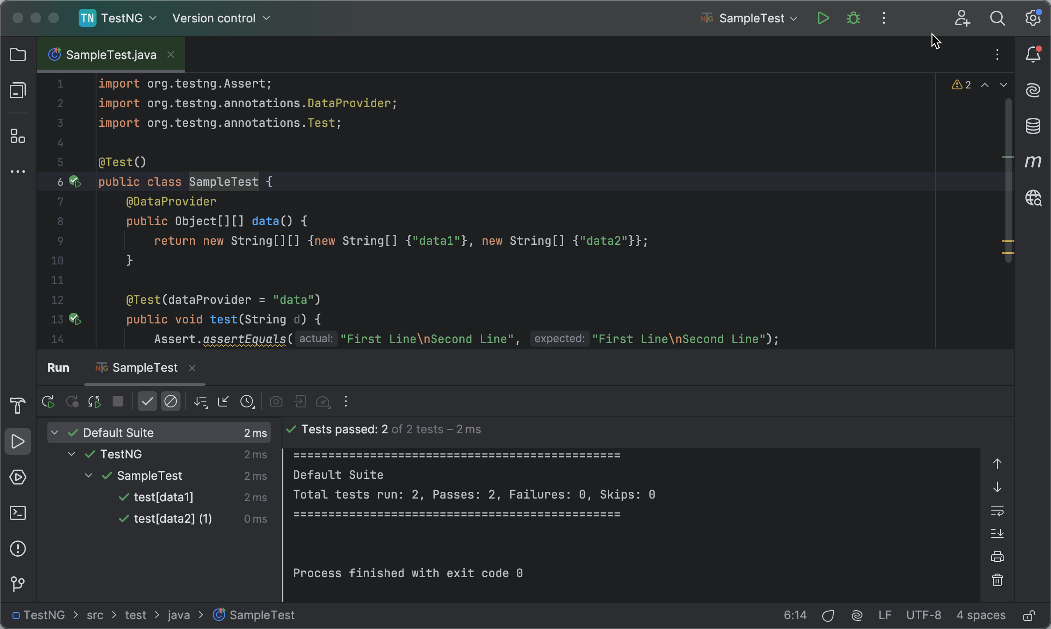Toggle the show passed tests filter
Screen dimensions: 1051x629
coord(147,401)
